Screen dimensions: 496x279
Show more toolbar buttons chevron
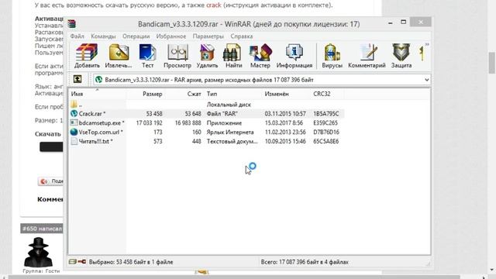coord(427,45)
